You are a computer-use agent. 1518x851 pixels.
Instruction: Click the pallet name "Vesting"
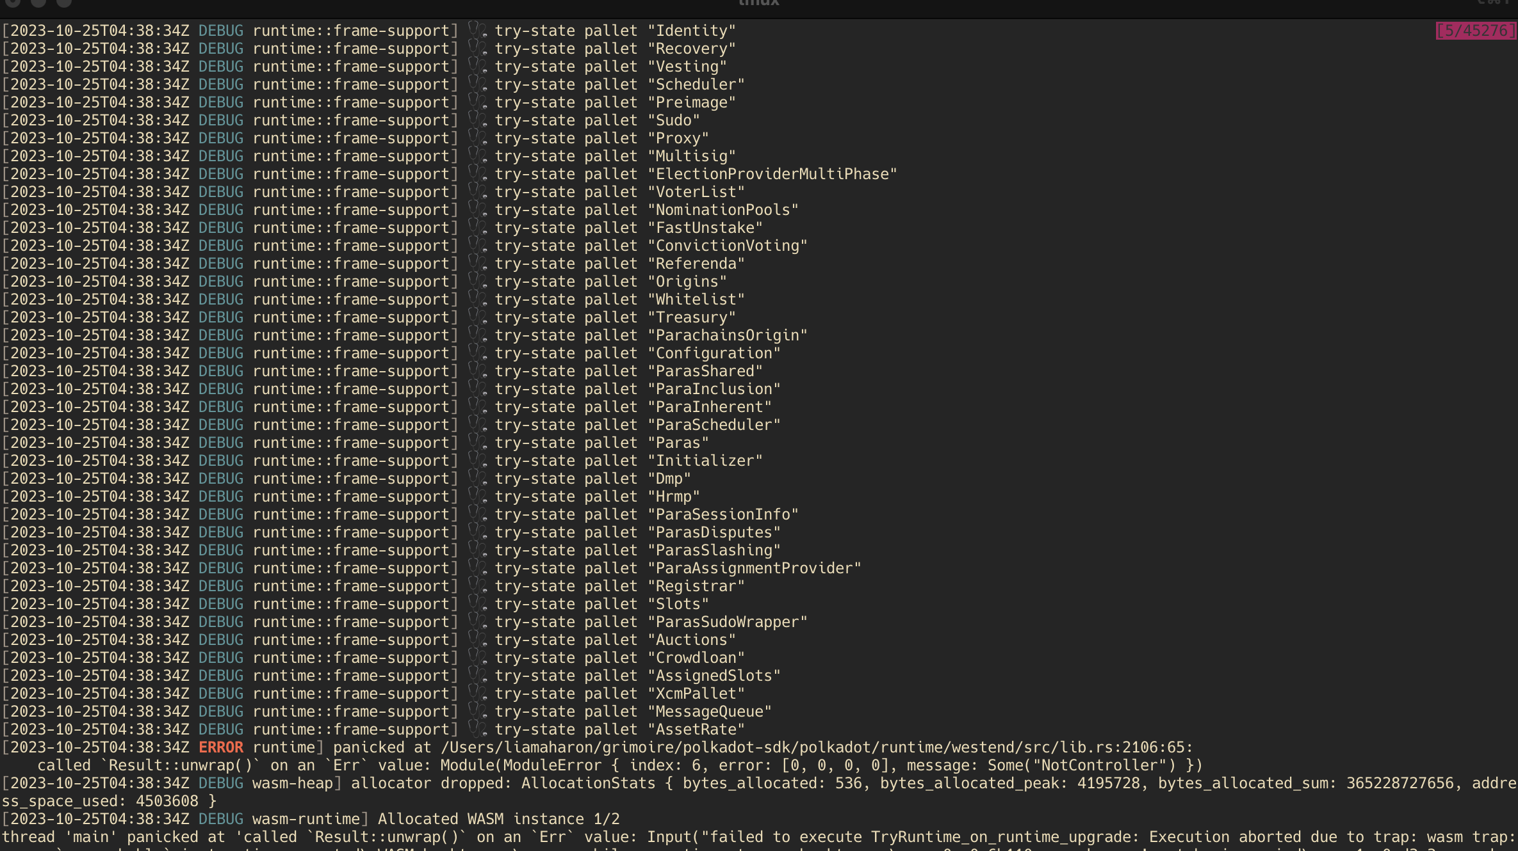pyautogui.click(x=687, y=67)
